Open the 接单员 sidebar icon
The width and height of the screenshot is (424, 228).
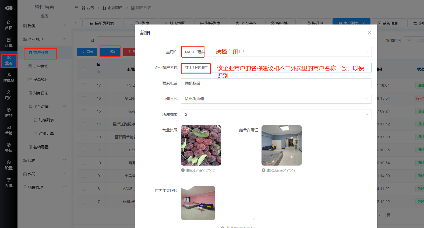coord(9,78)
